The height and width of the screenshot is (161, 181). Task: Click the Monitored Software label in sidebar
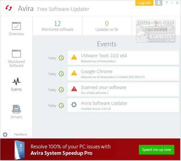(x=16, y=64)
